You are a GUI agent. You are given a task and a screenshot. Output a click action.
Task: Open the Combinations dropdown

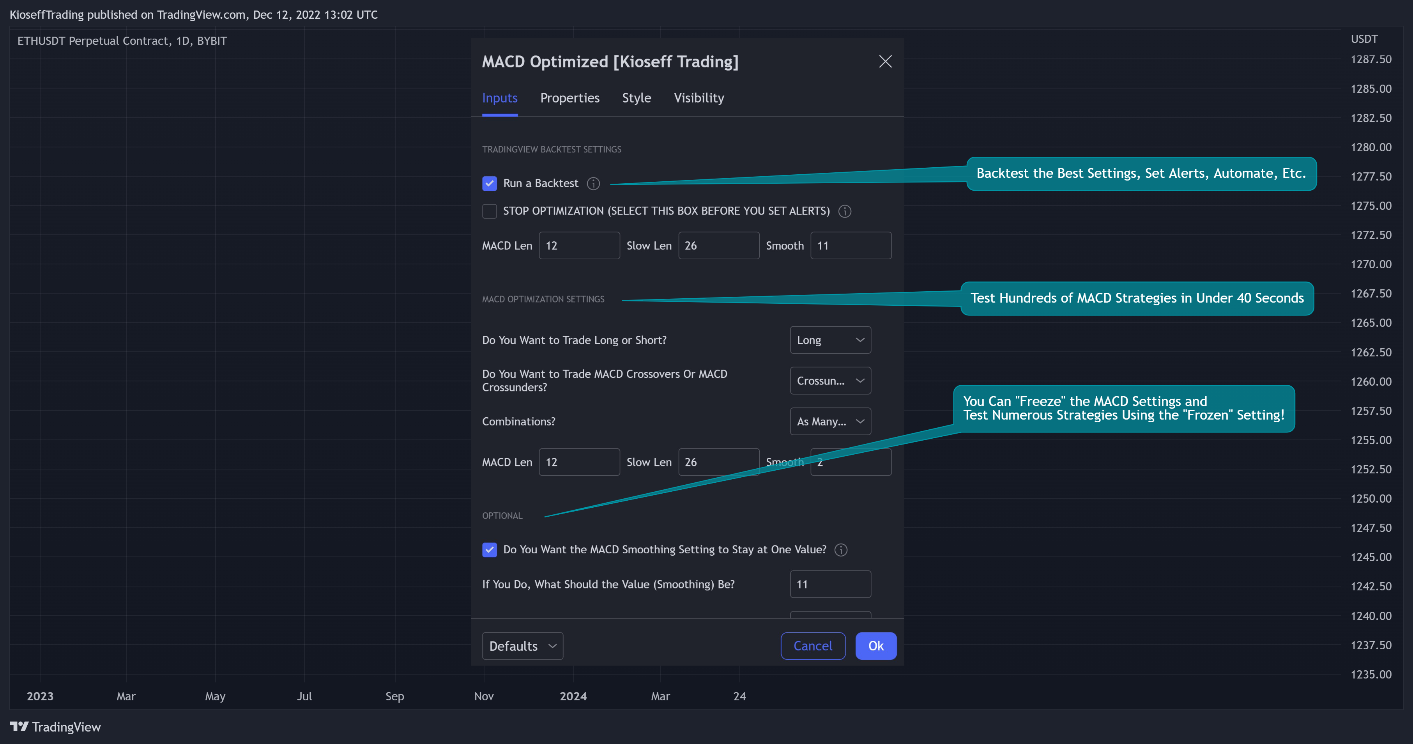[x=830, y=422]
